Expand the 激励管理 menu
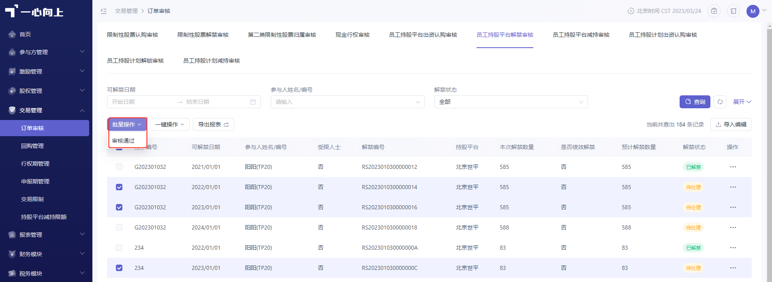The width and height of the screenshot is (772, 282). pyautogui.click(x=82, y=71)
